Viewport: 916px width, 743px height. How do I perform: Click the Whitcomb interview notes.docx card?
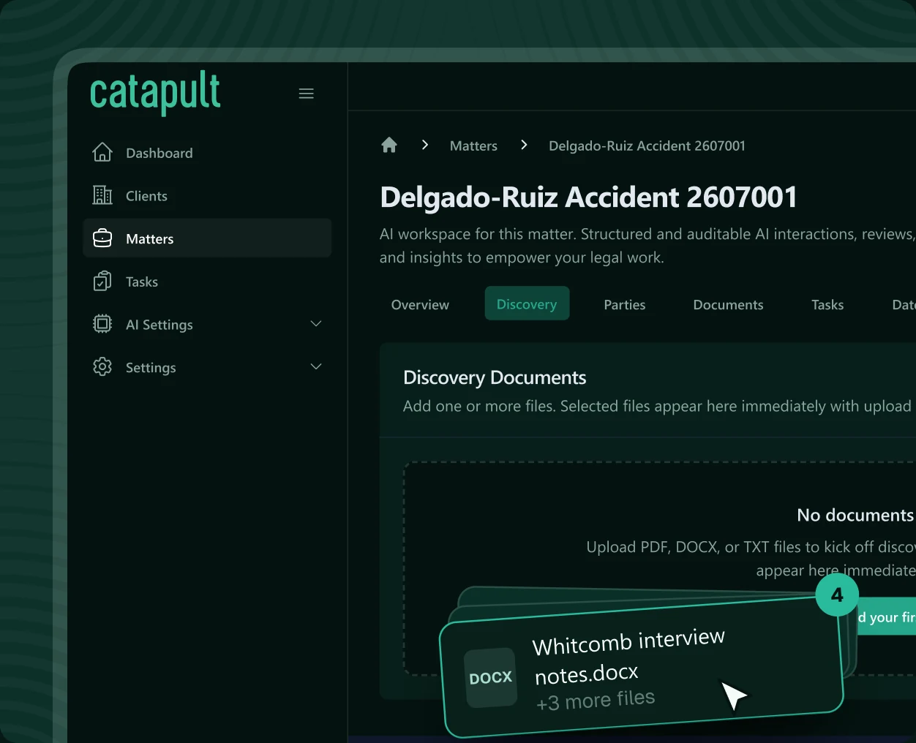point(642,668)
